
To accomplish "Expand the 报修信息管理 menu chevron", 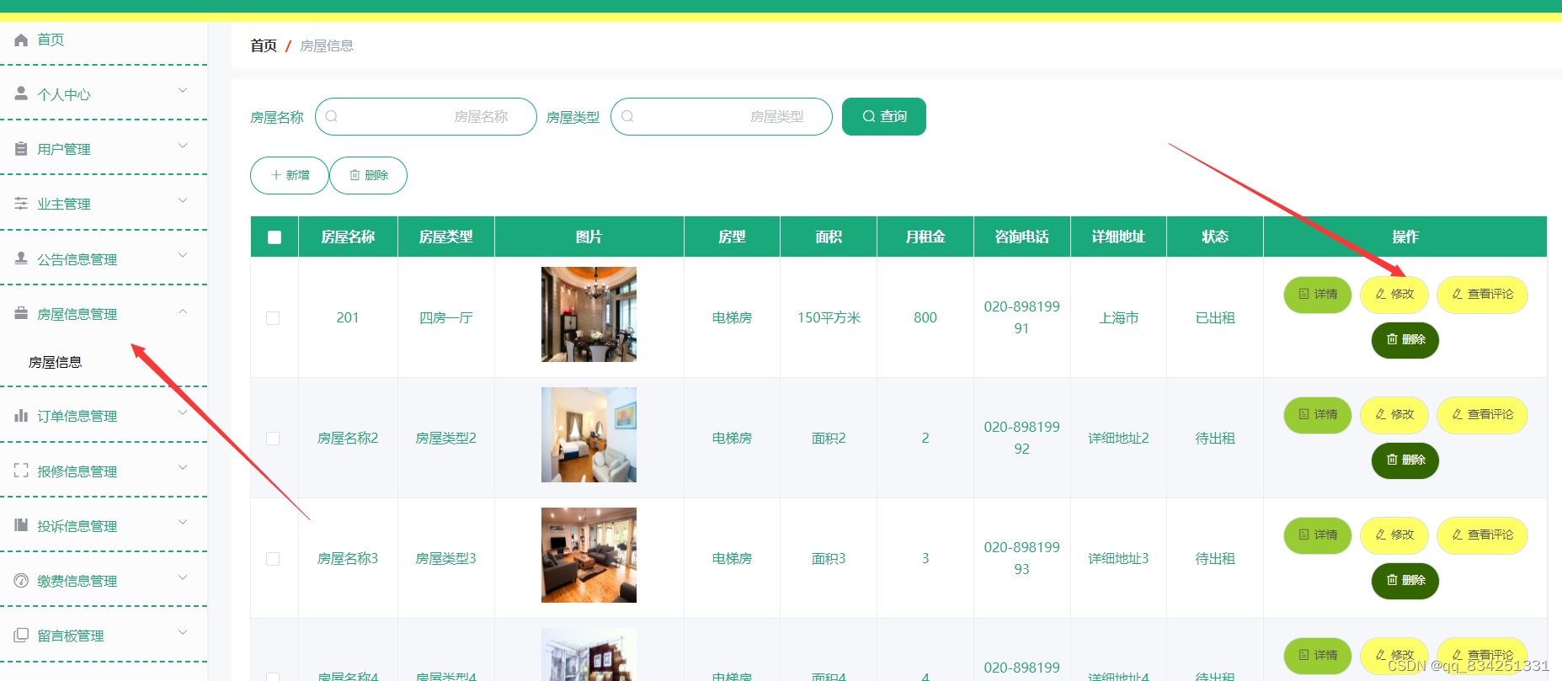I will (x=183, y=468).
